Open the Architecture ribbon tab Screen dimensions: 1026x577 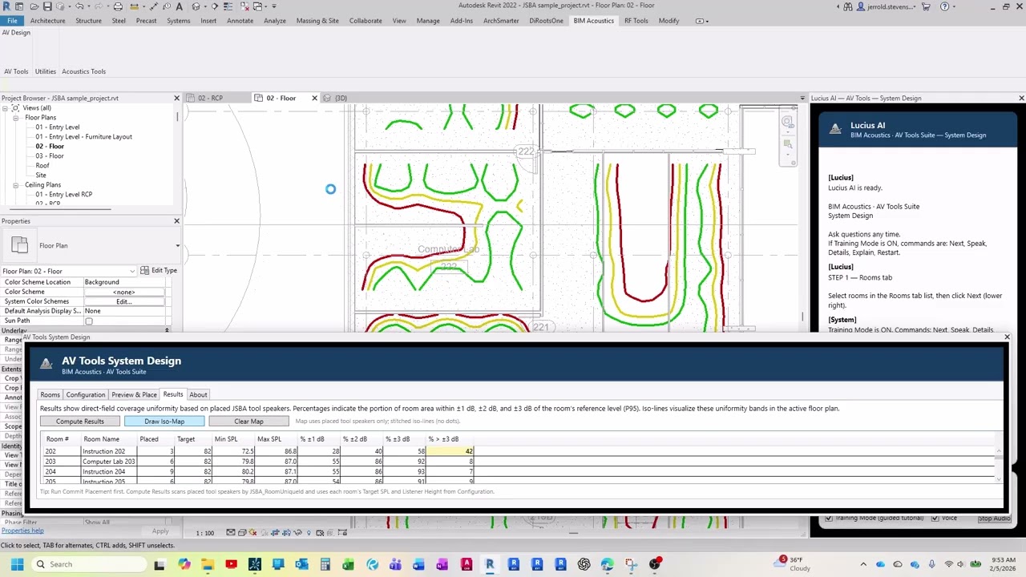coord(48,21)
